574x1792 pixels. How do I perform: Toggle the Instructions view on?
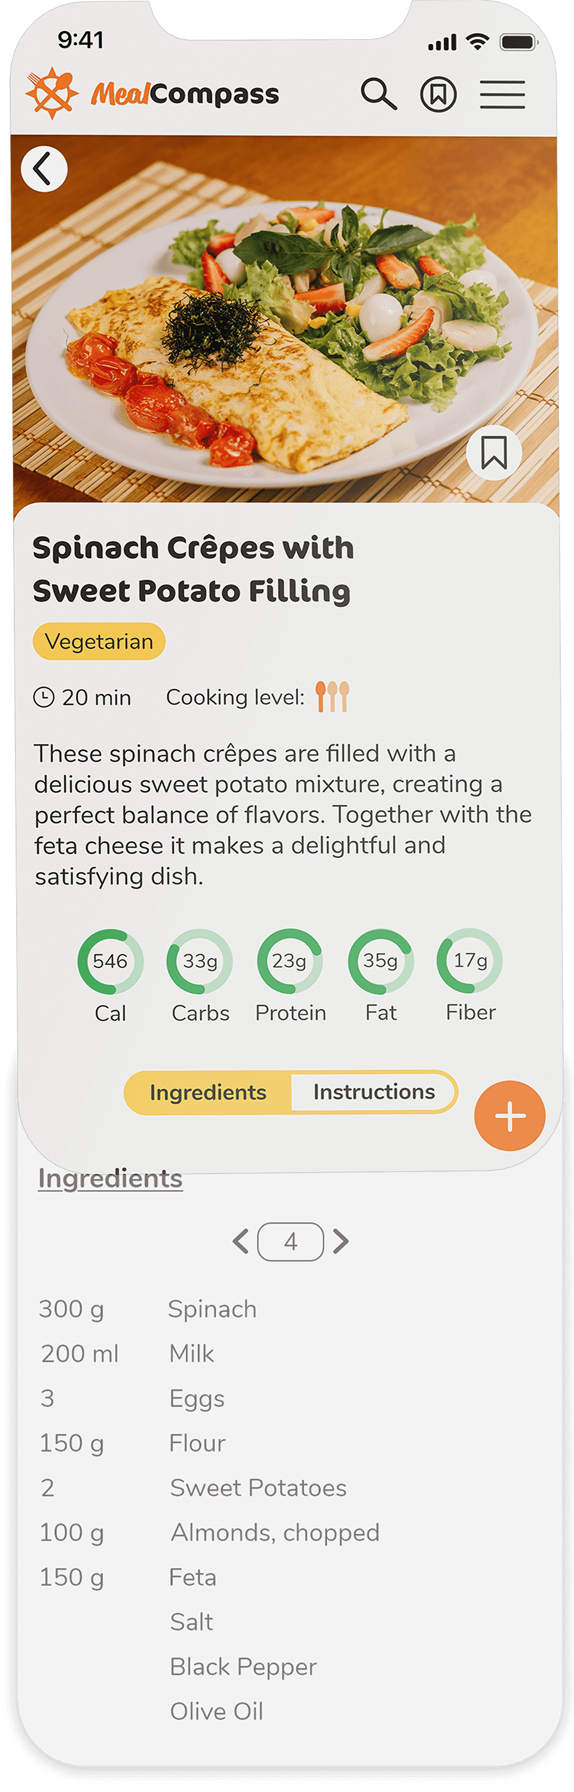(374, 1092)
